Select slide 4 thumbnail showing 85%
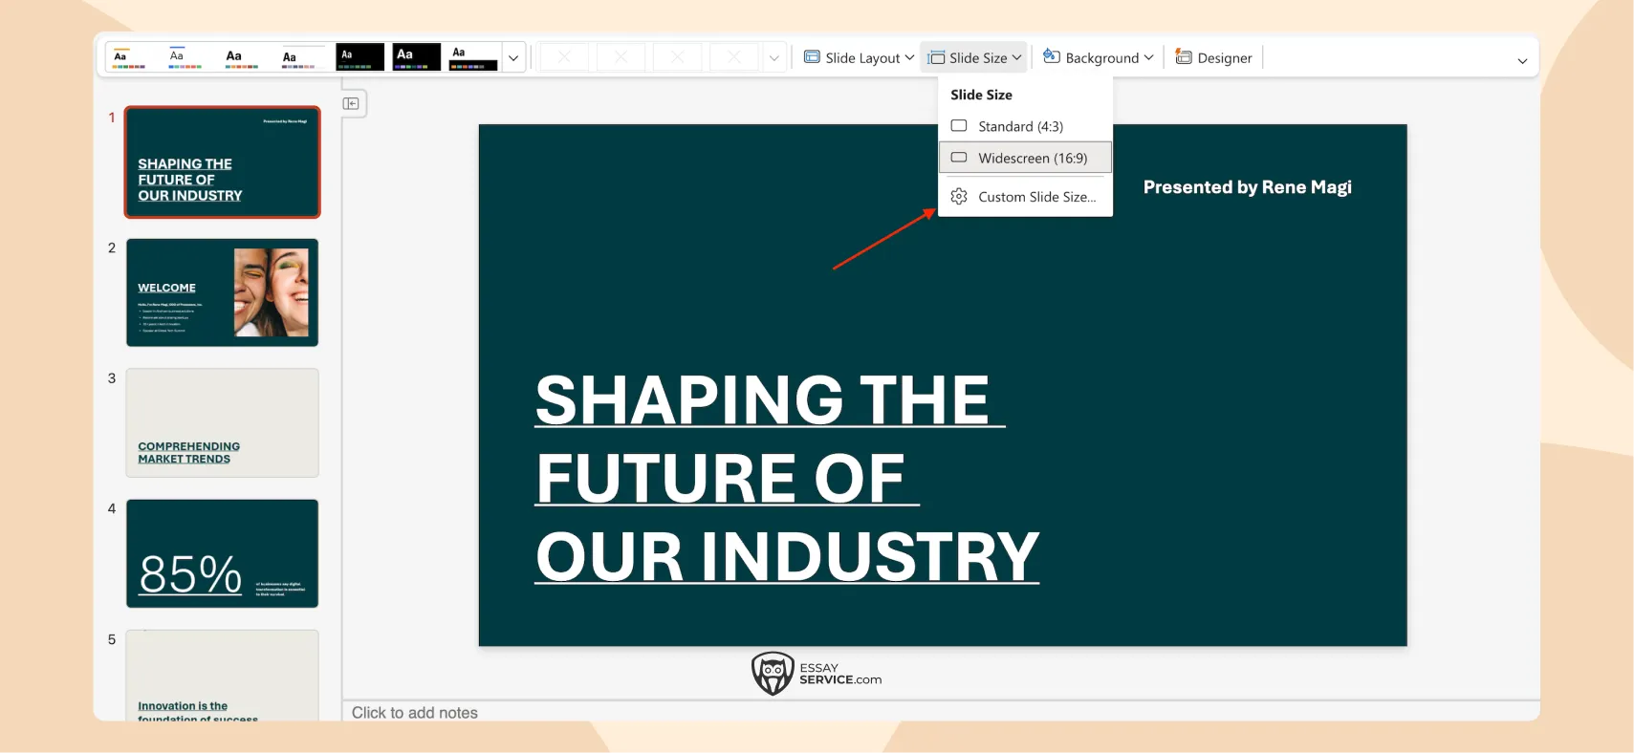Screen dimensions: 1634x753 222,553
